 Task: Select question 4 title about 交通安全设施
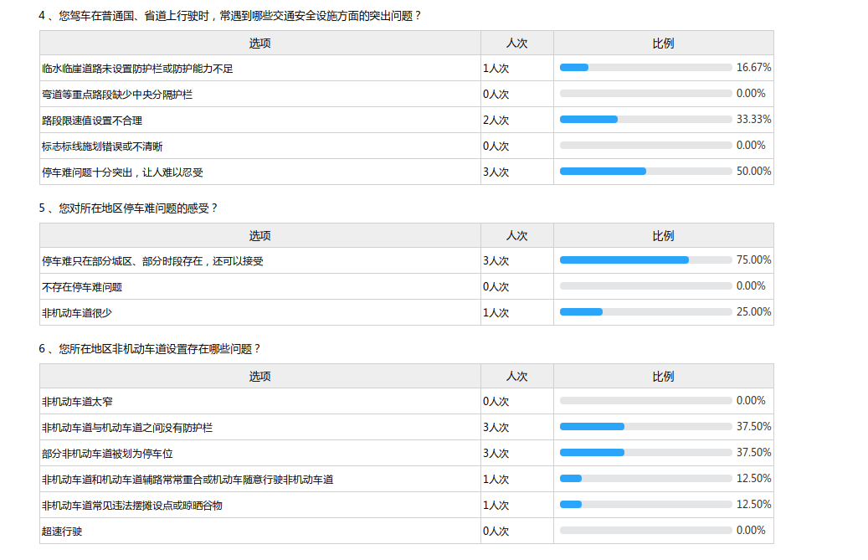point(230,15)
